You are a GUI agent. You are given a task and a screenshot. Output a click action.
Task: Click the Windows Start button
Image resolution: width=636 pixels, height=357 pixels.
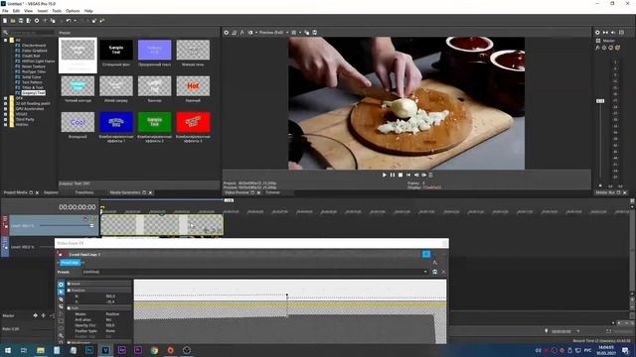pyautogui.click(x=8, y=350)
